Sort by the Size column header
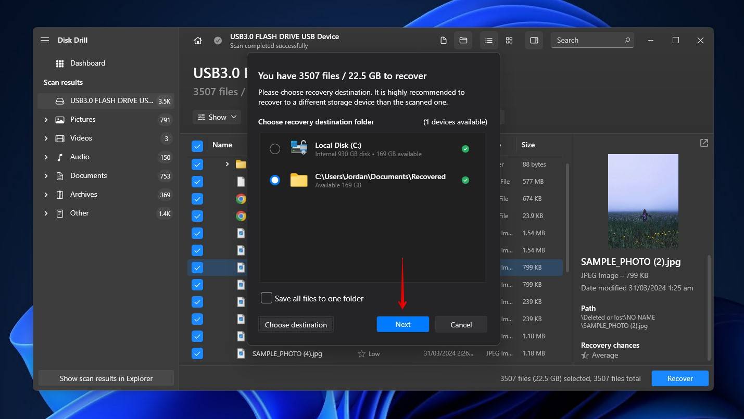 tap(528, 145)
